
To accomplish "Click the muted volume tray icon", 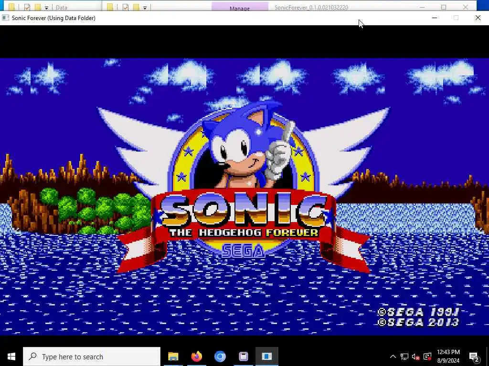I will (x=415, y=356).
